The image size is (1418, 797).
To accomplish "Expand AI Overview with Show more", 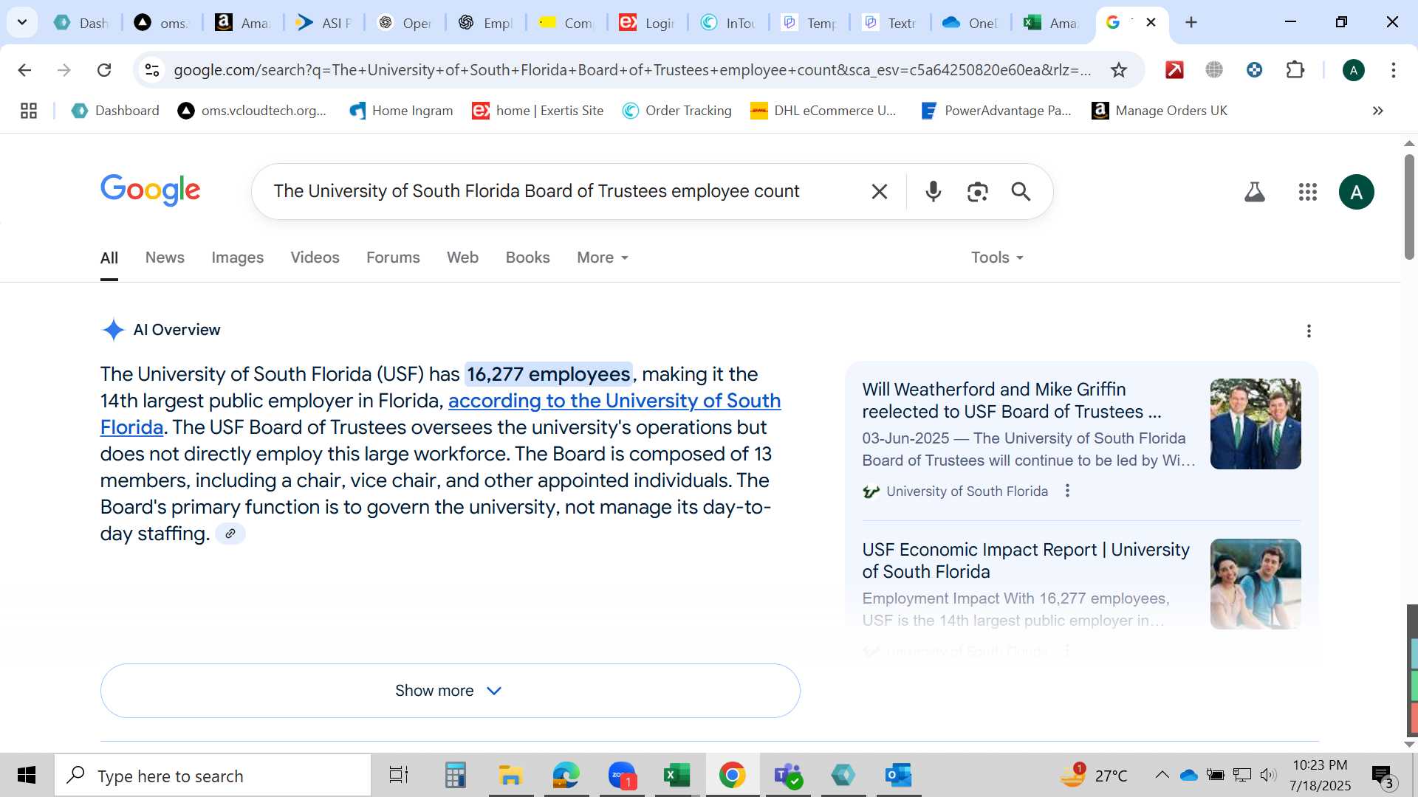I will tap(450, 691).
